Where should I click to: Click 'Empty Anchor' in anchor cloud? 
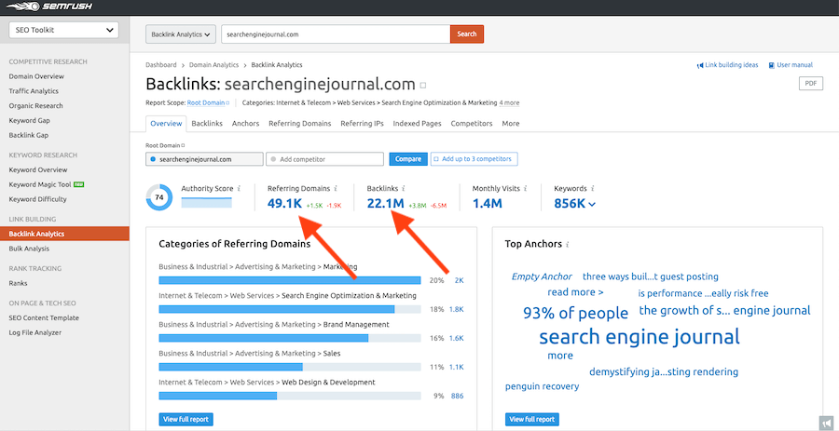click(542, 276)
